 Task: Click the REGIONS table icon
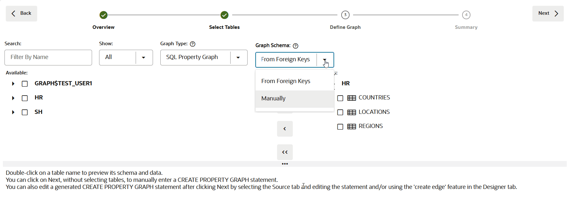pyautogui.click(x=352, y=127)
